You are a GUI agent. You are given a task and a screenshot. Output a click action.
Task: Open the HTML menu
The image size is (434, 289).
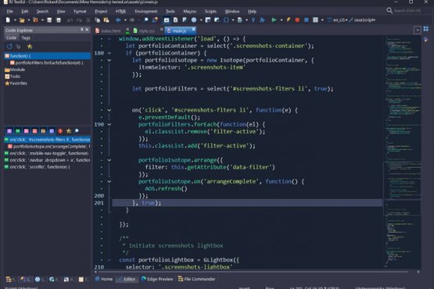pos(120,12)
